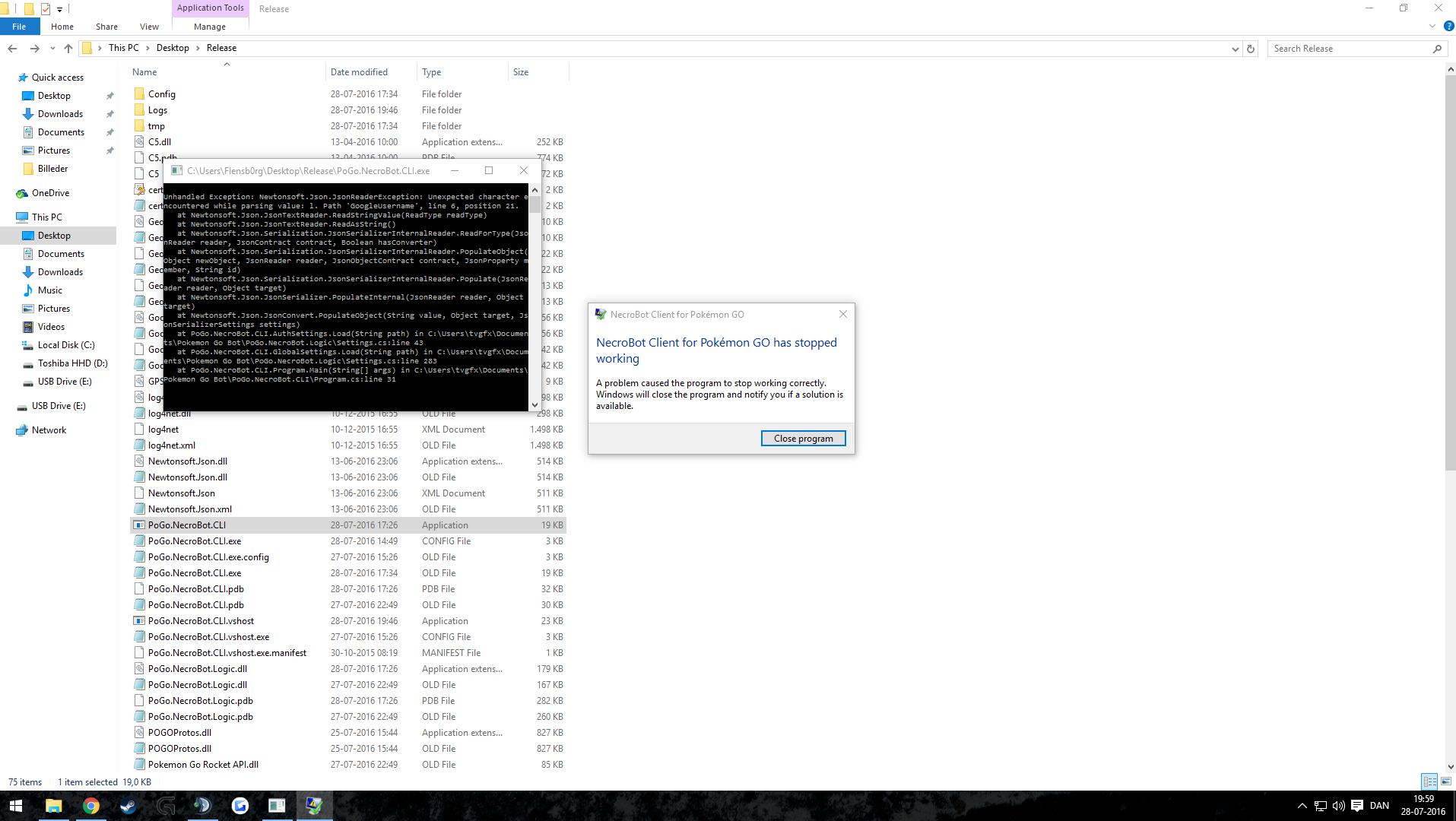1456x821 pixels.
Task: Click the network status tray icon
Action: (1321, 806)
